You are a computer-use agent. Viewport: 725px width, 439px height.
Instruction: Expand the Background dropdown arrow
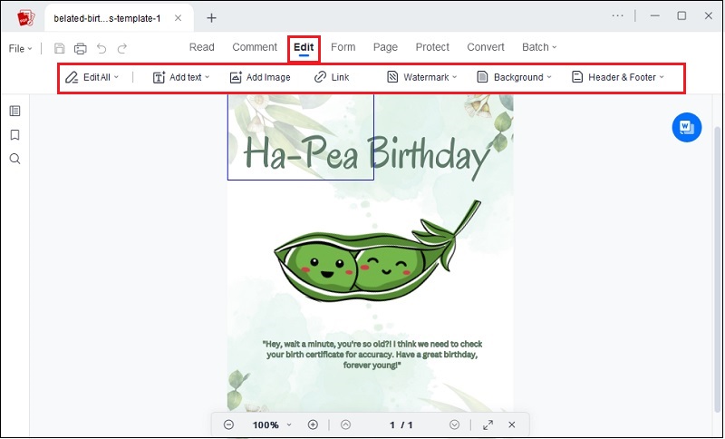tap(549, 77)
